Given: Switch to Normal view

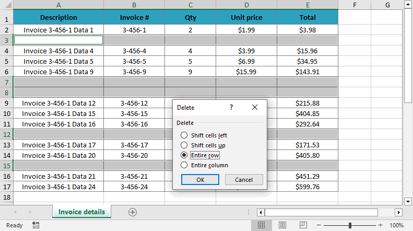Looking at the screenshot, I should 262,225.
